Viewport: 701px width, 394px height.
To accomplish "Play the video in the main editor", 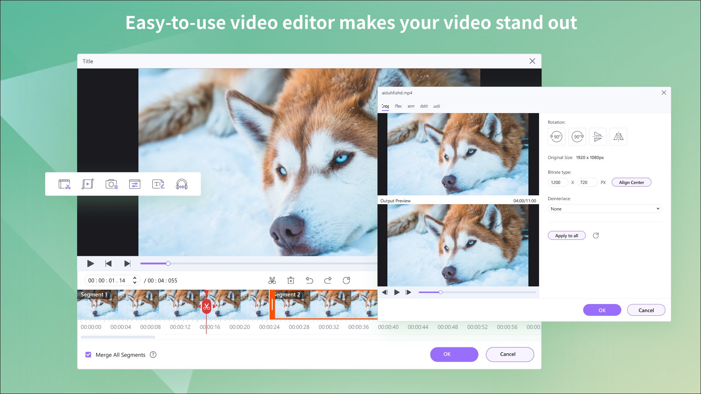I will (x=90, y=264).
